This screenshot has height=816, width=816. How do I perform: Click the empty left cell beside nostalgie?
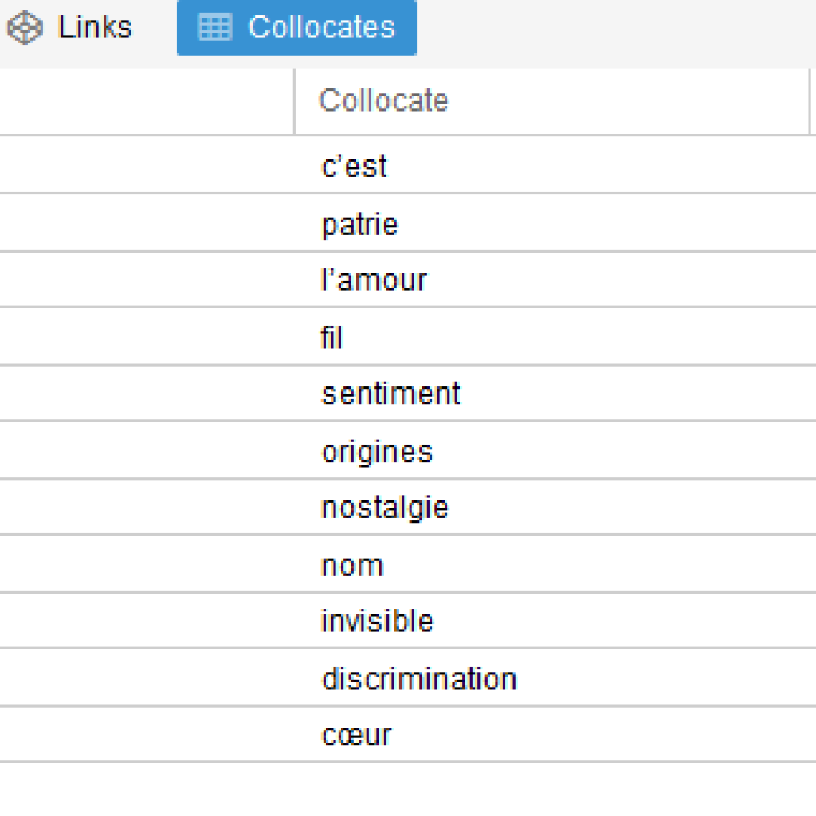[x=147, y=506]
